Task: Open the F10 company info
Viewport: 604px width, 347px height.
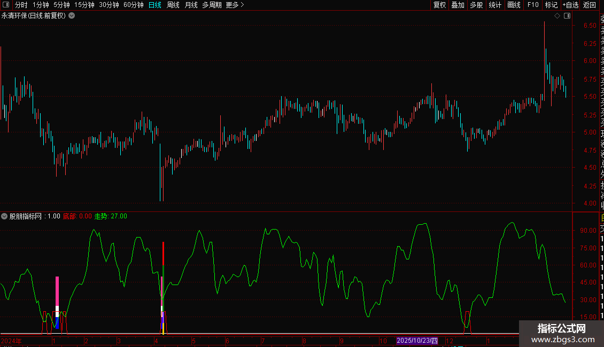Action: click(533, 5)
